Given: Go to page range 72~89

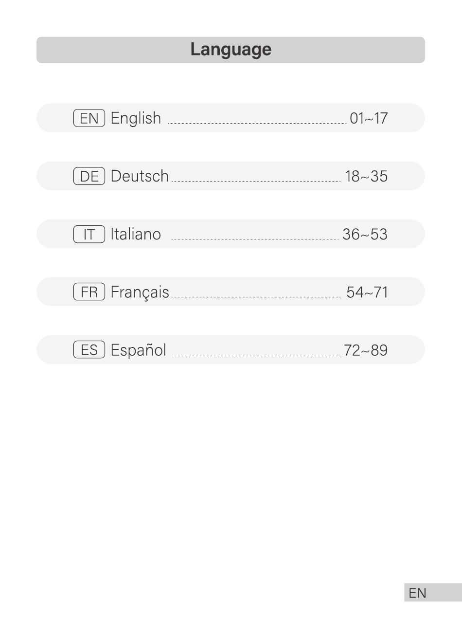Looking at the screenshot, I should coord(366,350).
